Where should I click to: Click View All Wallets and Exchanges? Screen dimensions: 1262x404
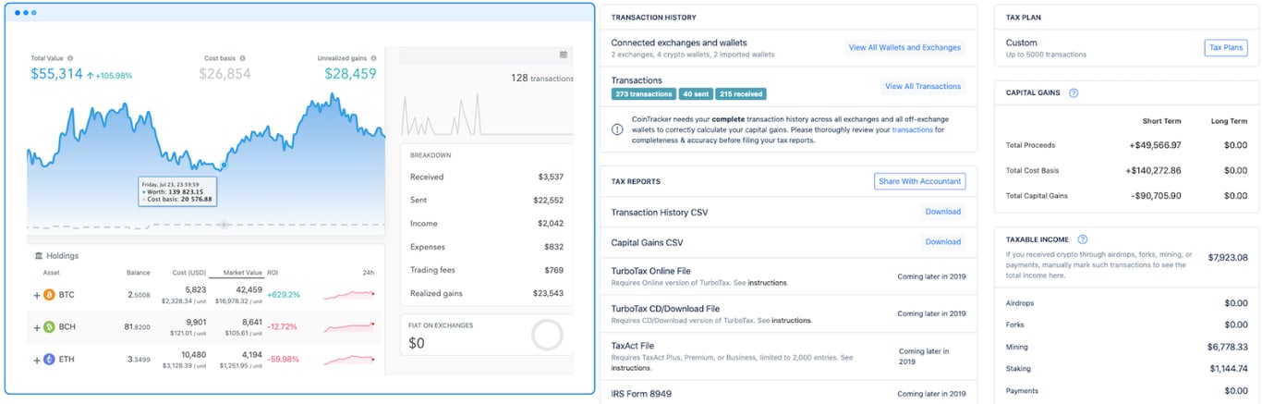coord(904,47)
